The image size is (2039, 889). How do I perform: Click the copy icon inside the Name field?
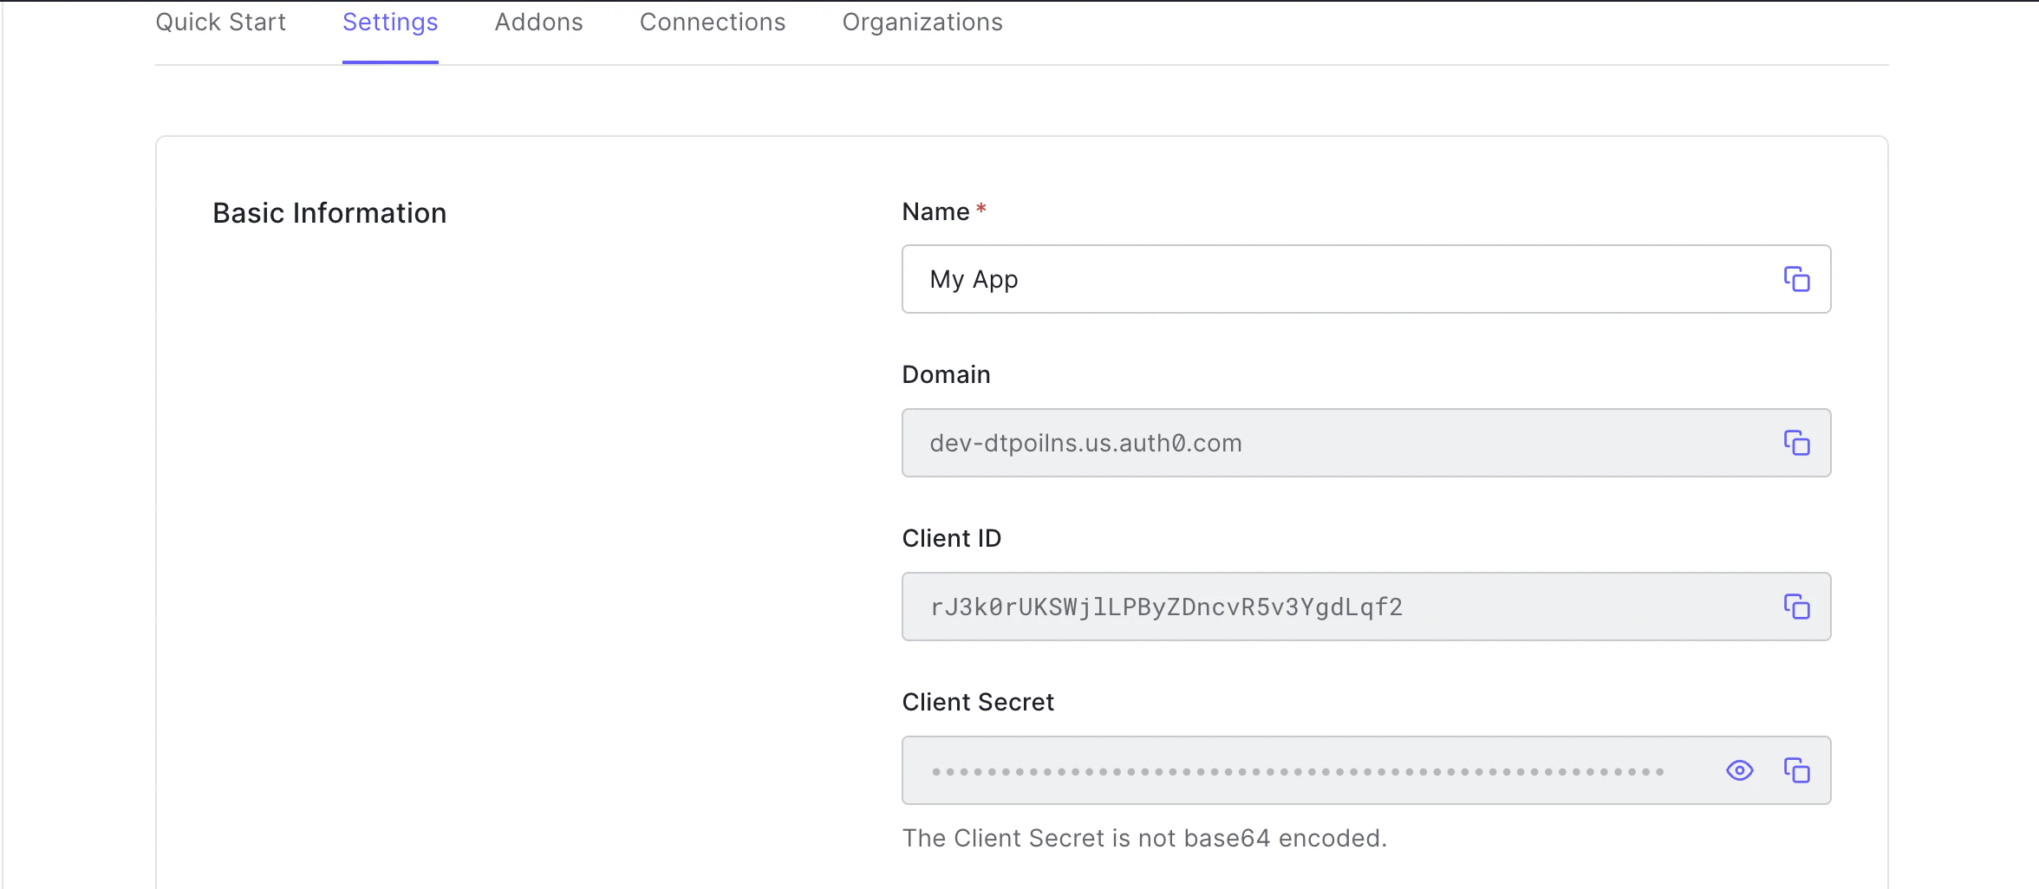tap(1797, 279)
